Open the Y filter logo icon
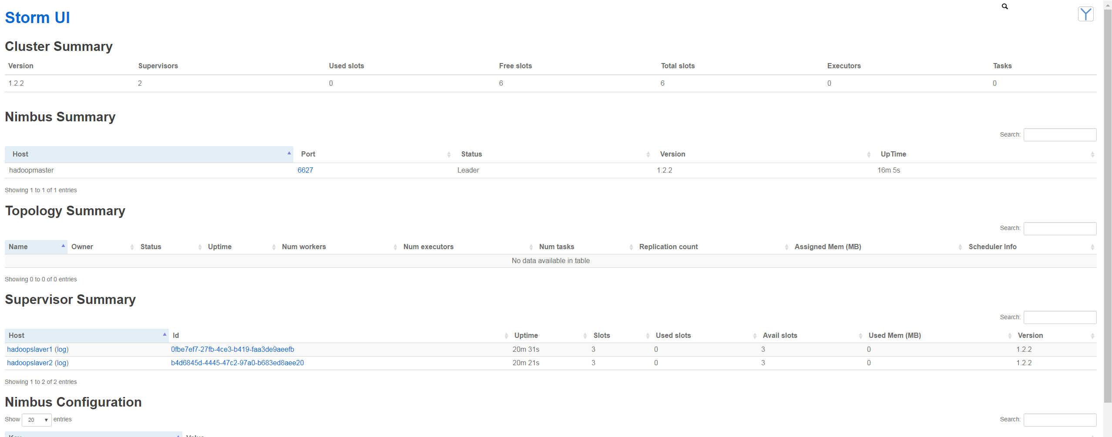This screenshot has width=1112, height=437. 1085,14
